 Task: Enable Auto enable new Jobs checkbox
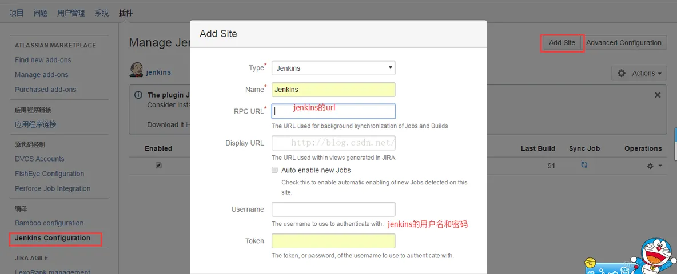pyautogui.click(x=274, y=170)
